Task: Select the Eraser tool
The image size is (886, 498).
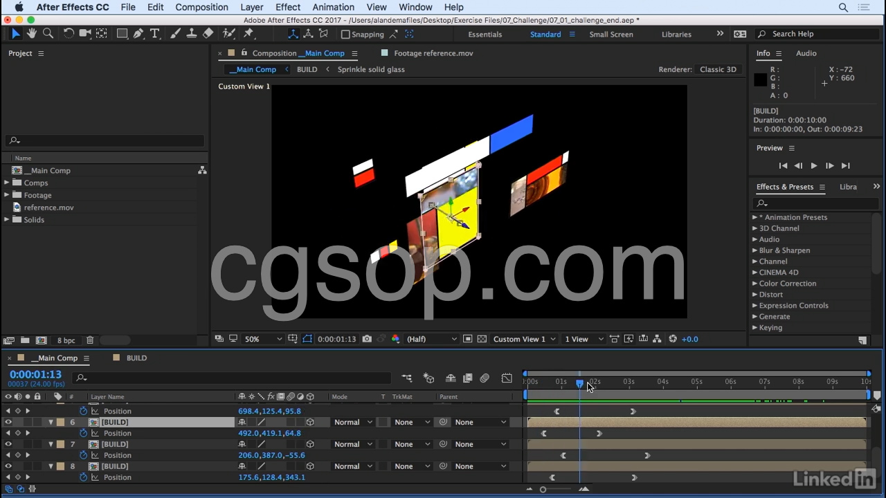Action: point(208,33)
